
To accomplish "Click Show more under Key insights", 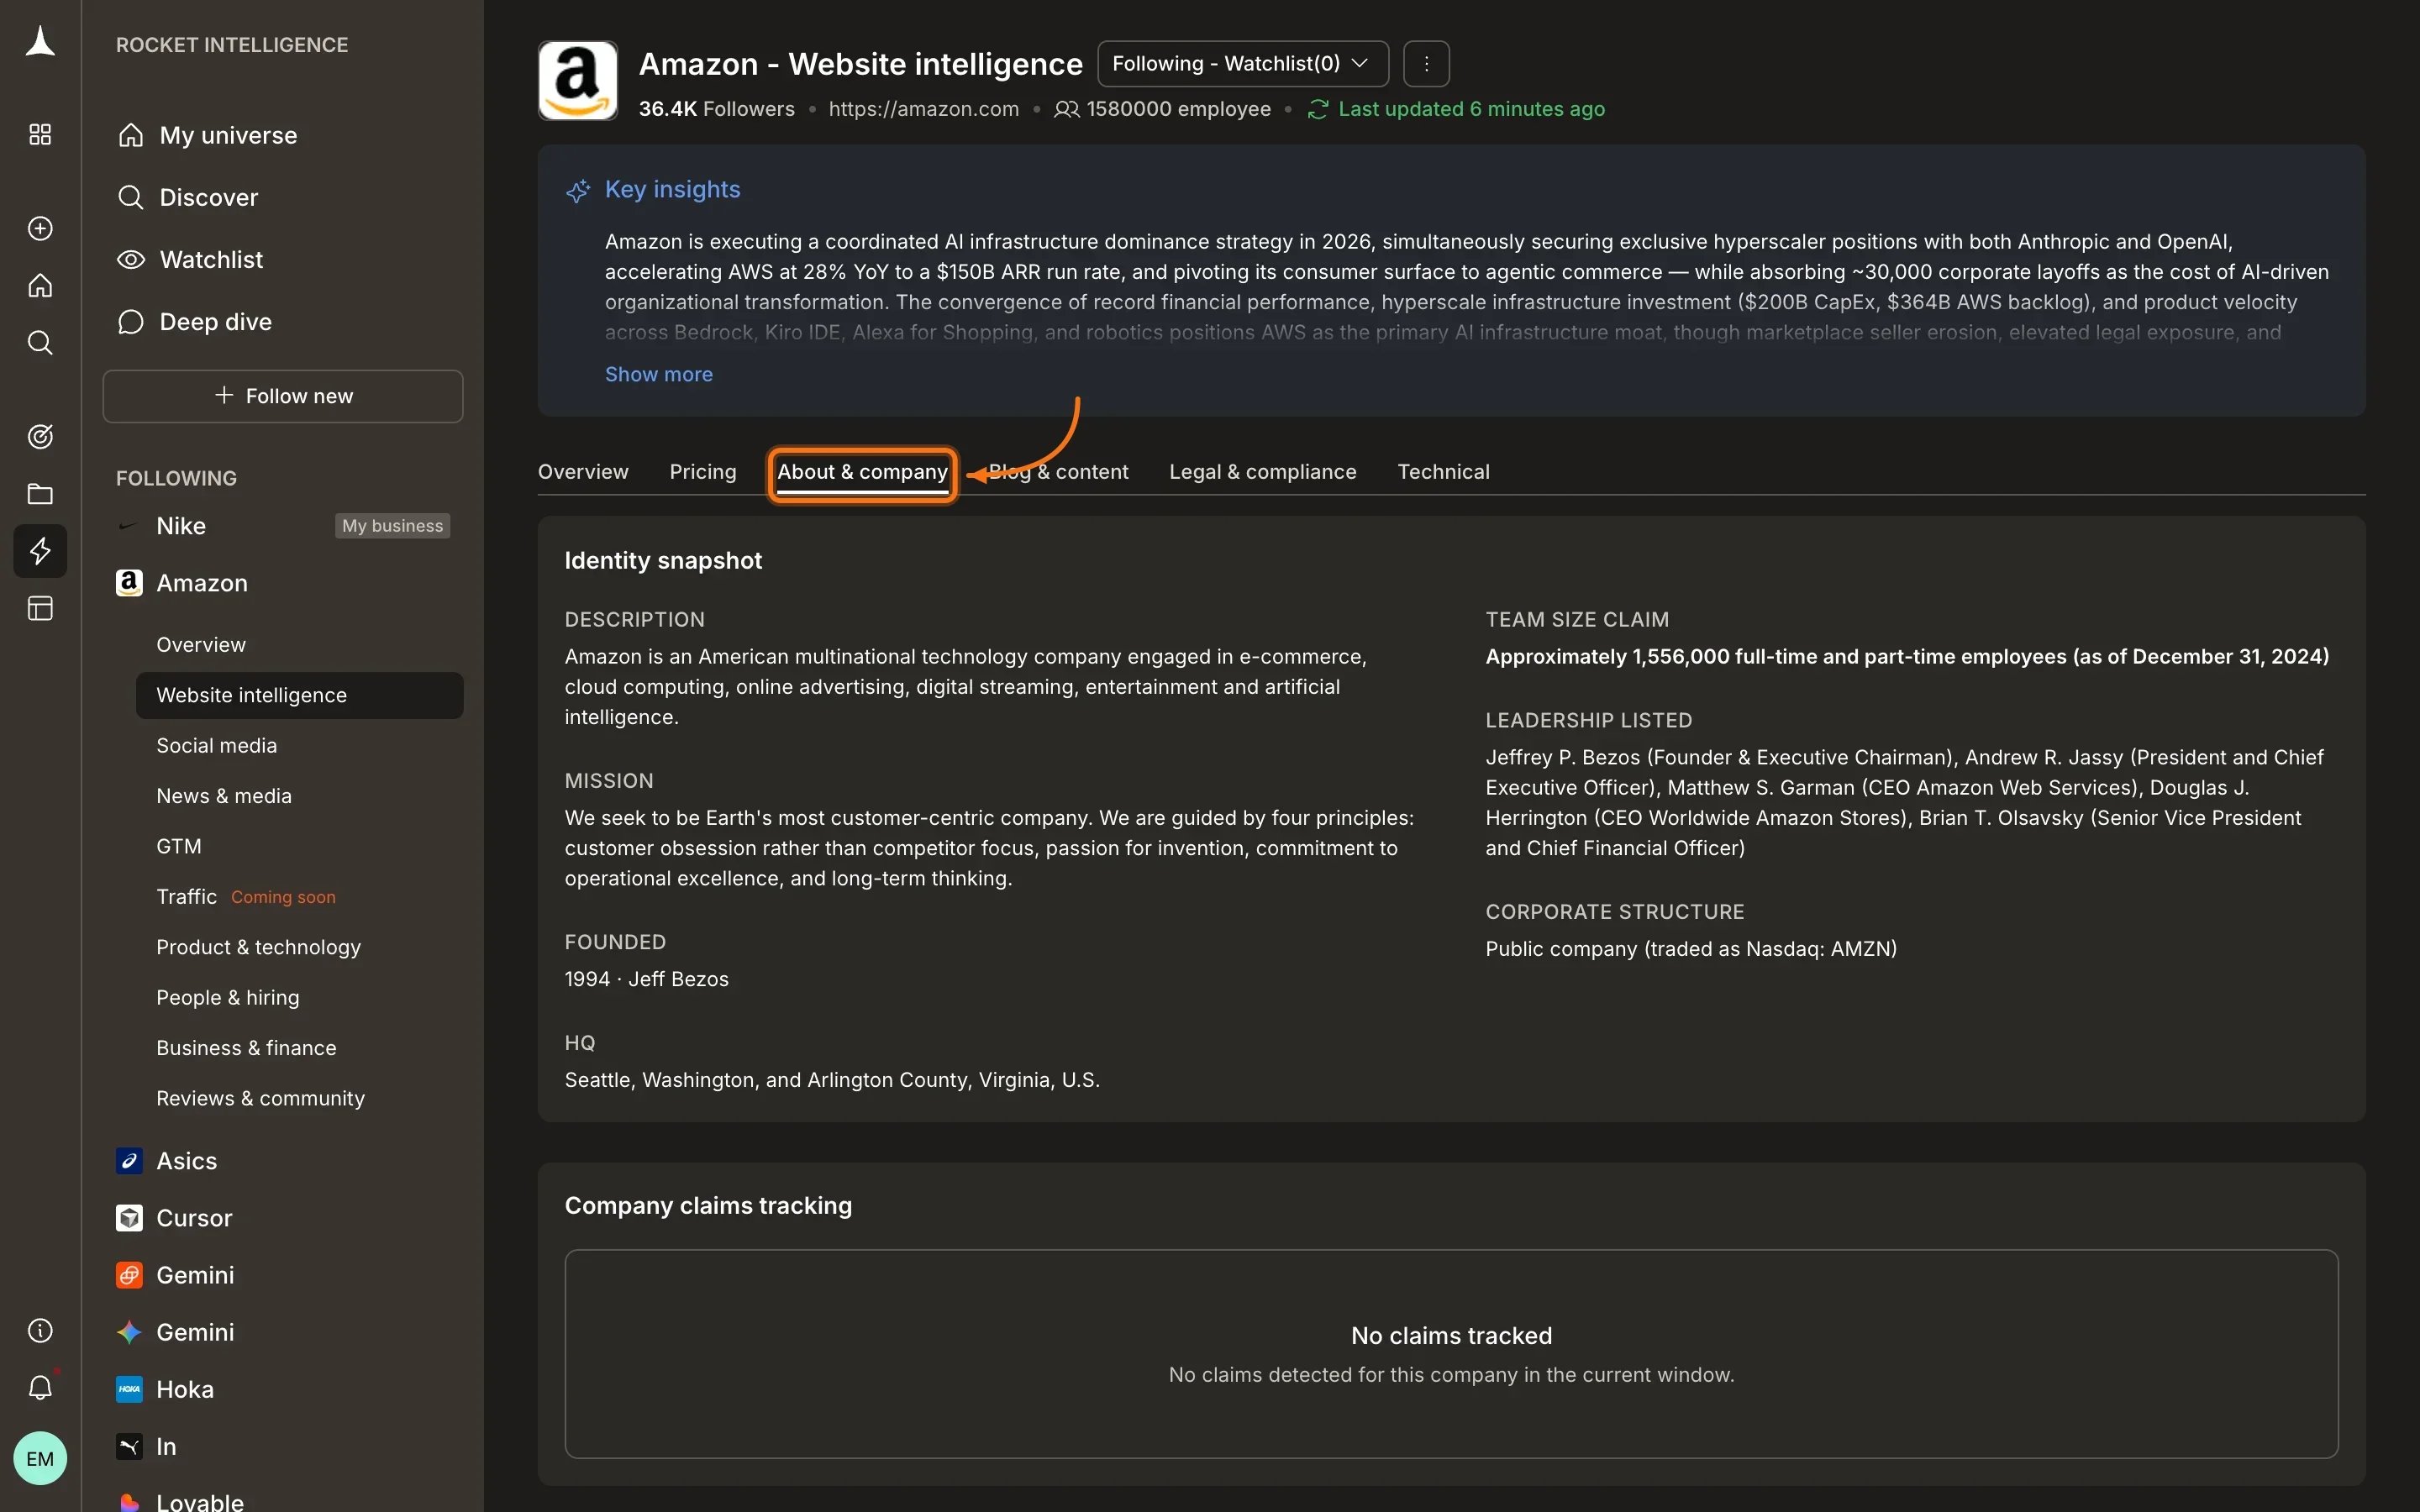I will 658,374.
